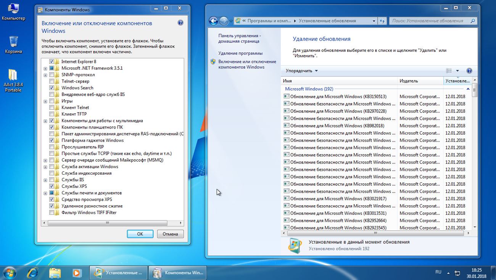Launch Windows Media Player from the taskbar
The image size is (496, 280).
77,273
